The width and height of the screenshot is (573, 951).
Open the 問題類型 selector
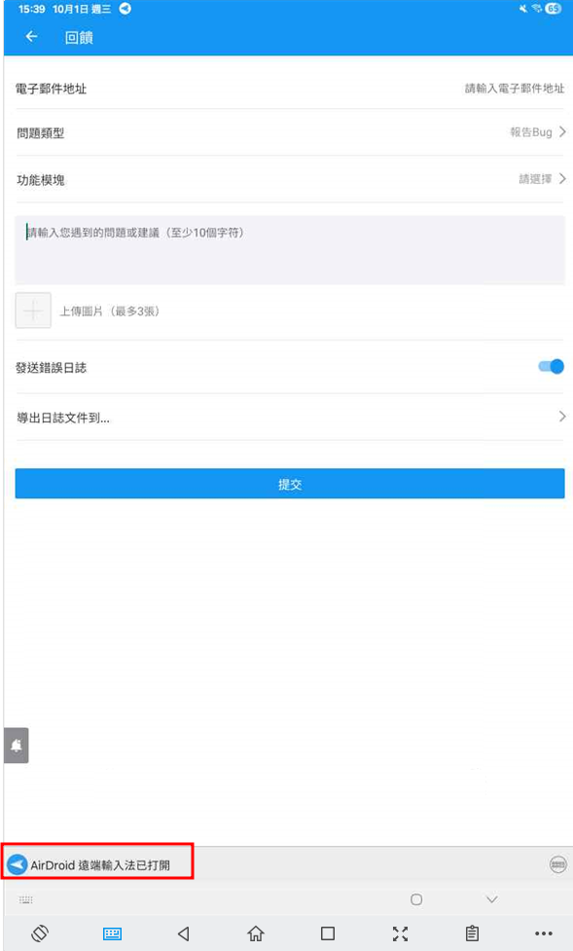coord(290,132)
